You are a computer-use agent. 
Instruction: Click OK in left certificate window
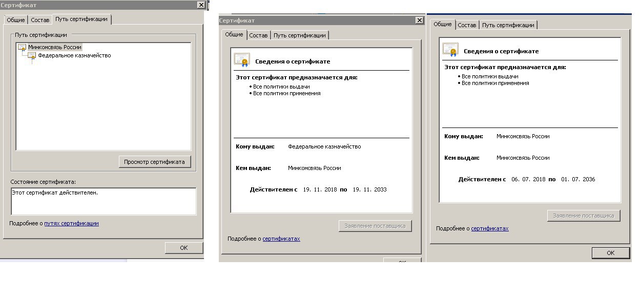click(184, 248)
